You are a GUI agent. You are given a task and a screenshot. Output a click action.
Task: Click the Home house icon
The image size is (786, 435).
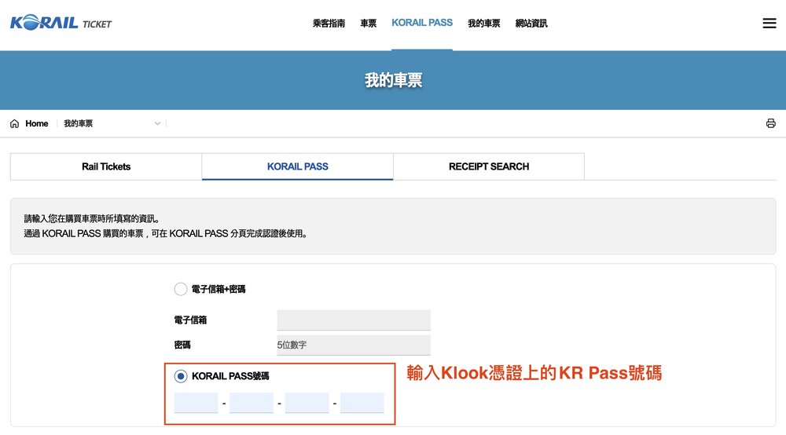14,123
